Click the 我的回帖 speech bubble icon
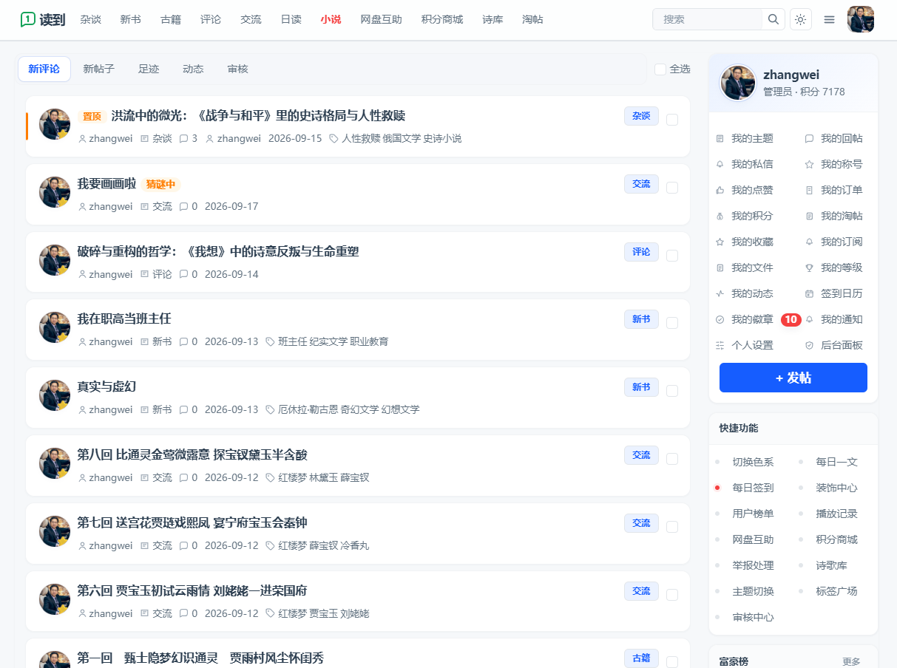Image resolution: width=897 pixels, height=668 pixels. (809, 138)
